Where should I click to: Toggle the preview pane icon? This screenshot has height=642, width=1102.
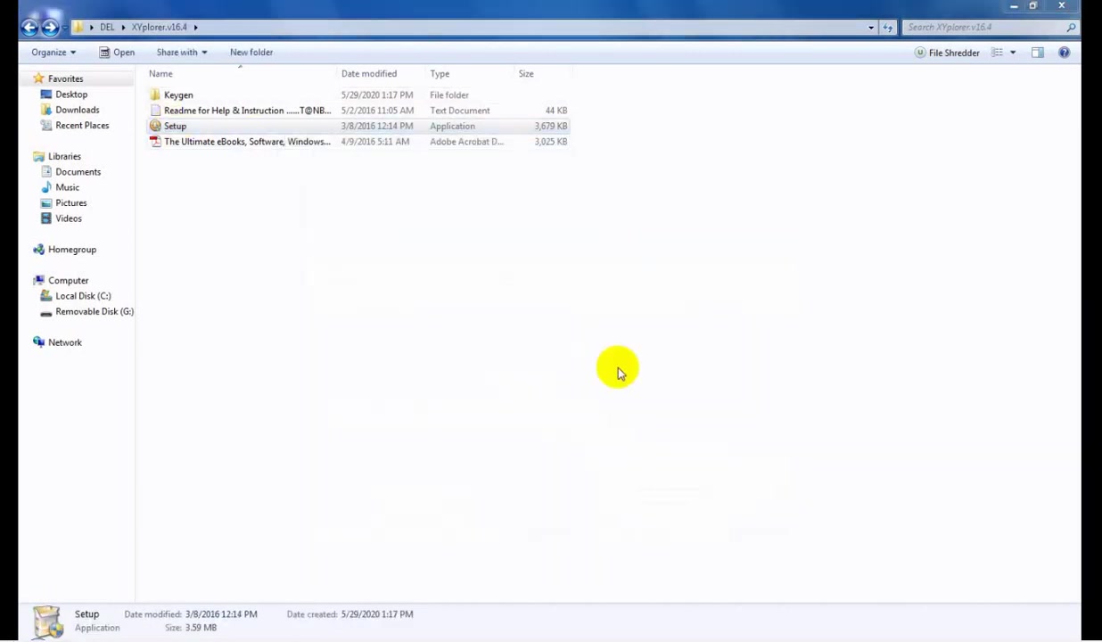pos(1037,53)
